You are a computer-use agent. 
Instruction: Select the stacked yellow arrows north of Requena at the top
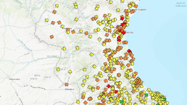pyautogui.click(x=75, y=6)
